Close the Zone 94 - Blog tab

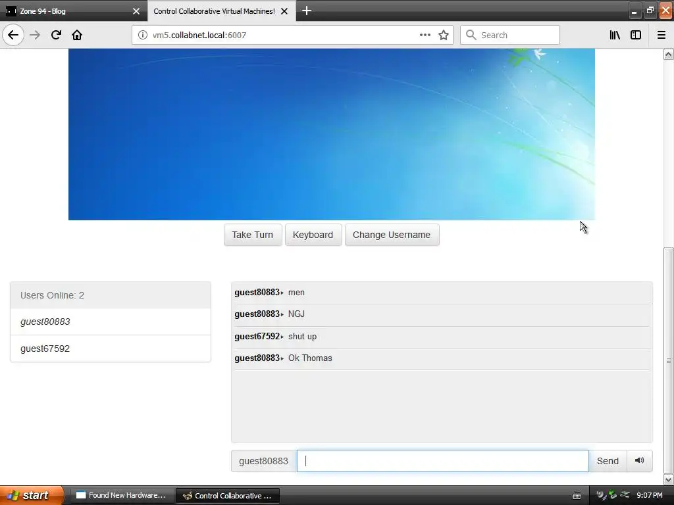point(136,11)
